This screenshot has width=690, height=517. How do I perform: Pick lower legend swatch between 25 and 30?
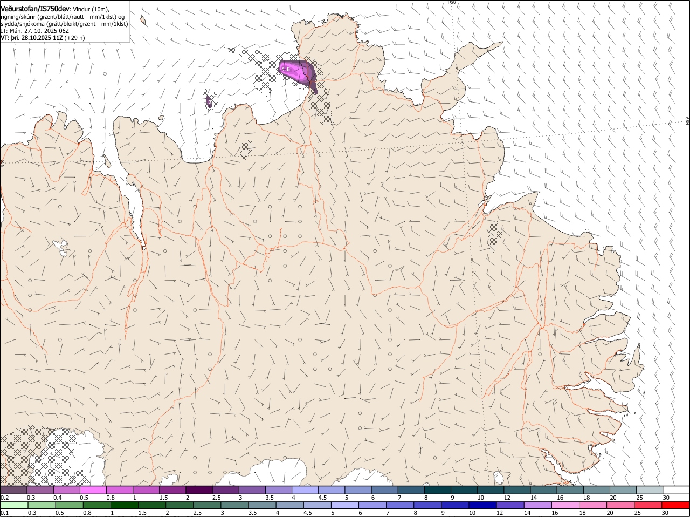point(648,505)
